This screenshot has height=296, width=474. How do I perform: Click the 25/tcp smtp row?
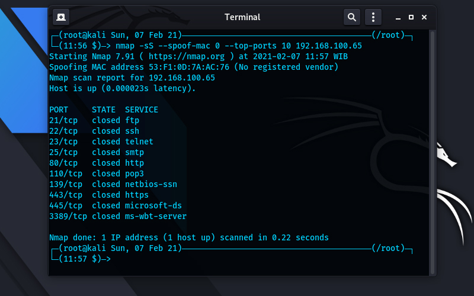point(97,152)
